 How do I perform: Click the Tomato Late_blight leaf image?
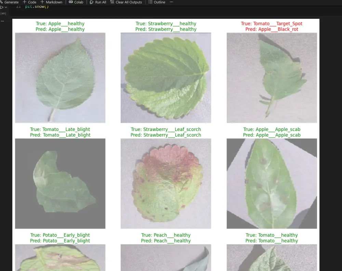coord(60,184)
